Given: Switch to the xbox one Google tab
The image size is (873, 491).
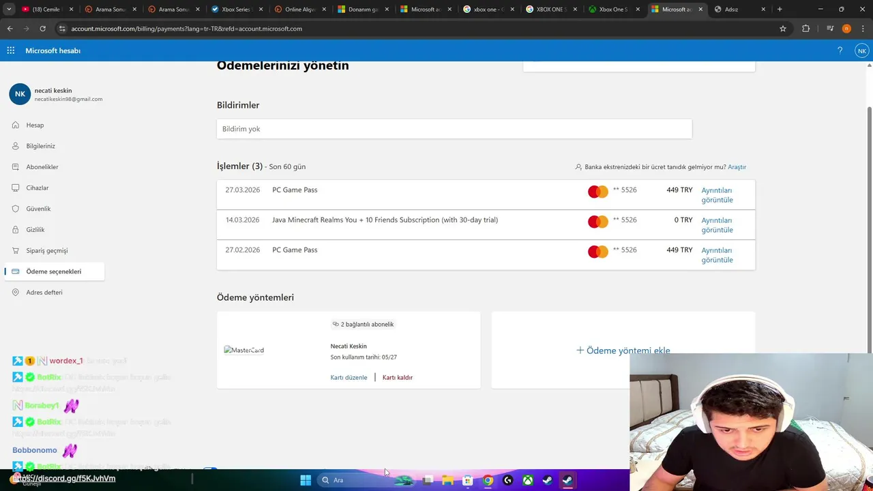Looking at the screenshot, I should coord(488,10).
